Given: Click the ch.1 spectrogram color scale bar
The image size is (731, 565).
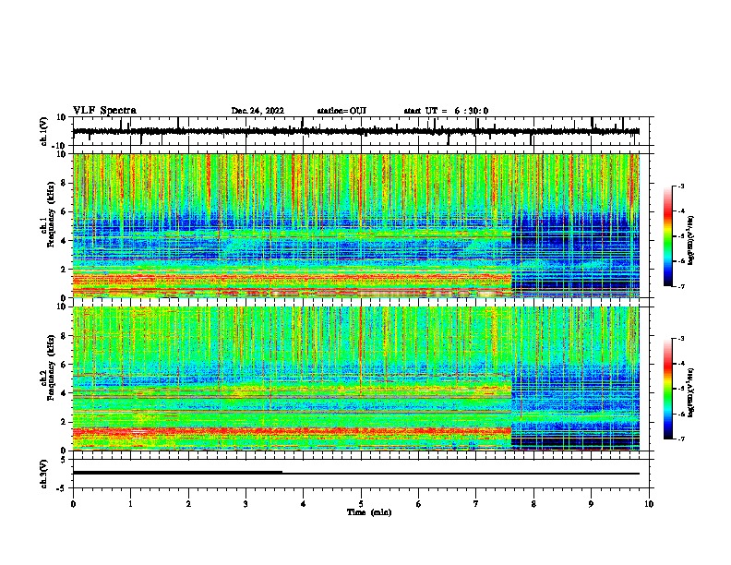Looking at the screenshot, I should [668, 236].
